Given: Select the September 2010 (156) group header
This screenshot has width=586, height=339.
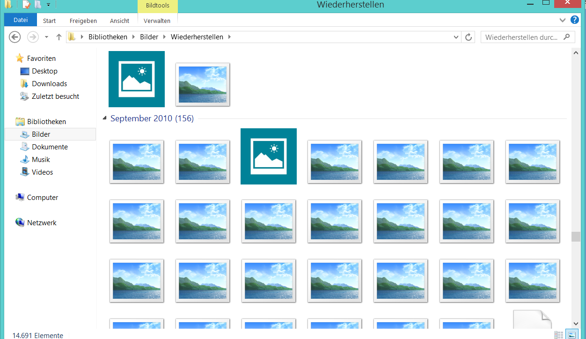Looking at the screenshot, I should click(152, 118).
